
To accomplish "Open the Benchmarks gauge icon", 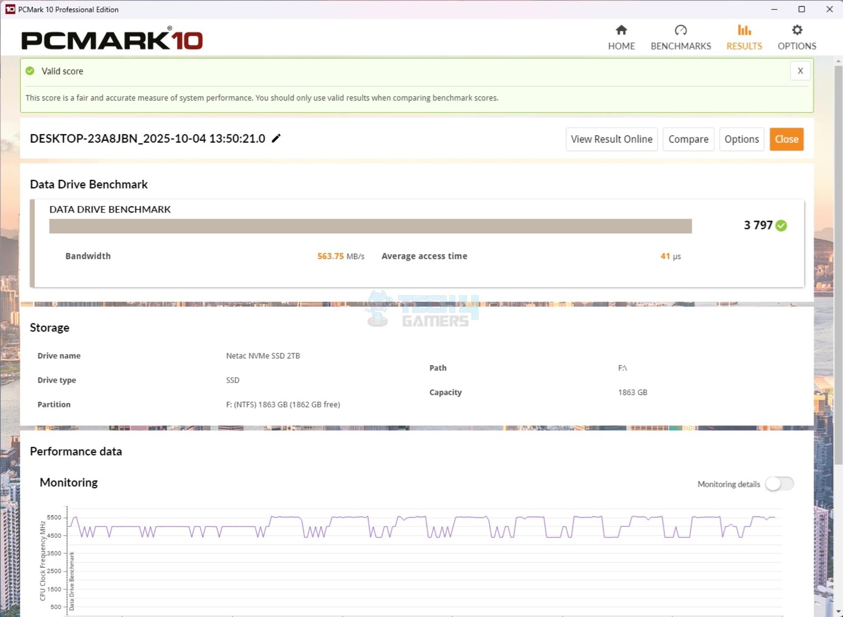I will (680, 30).
